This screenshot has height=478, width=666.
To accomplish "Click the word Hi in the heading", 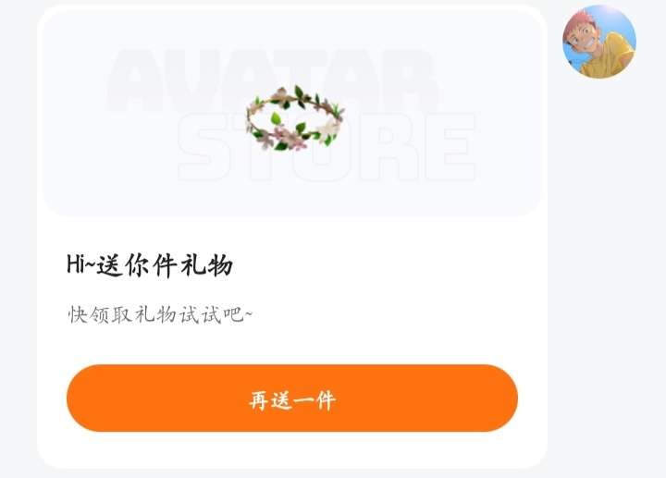I will point(76,264).
